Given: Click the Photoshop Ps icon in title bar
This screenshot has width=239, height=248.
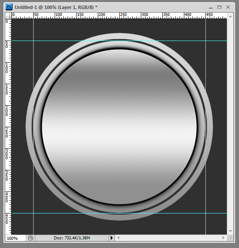Looking at the screenshot, I should [9, 7].
